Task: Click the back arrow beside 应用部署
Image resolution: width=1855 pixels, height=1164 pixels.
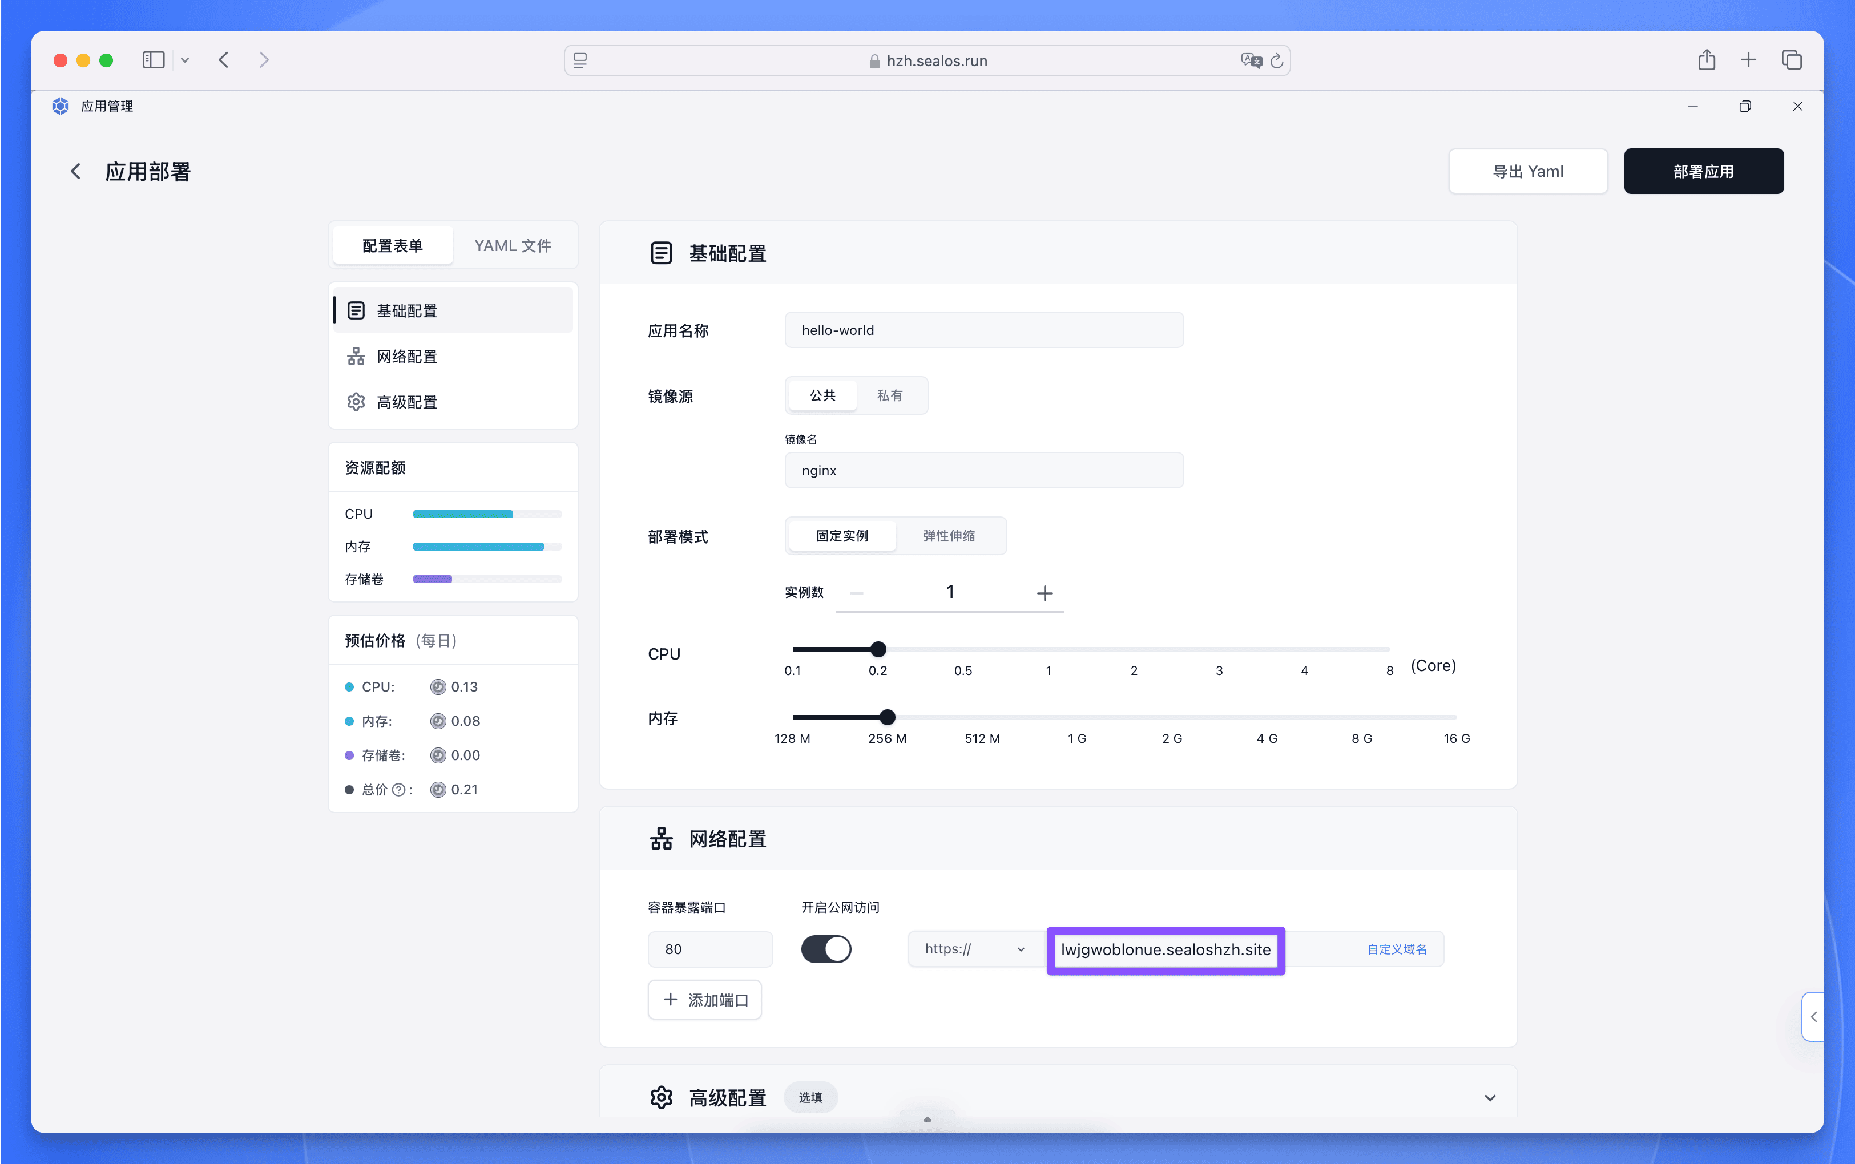Action: pyautogui.click(x=75, y=172)
